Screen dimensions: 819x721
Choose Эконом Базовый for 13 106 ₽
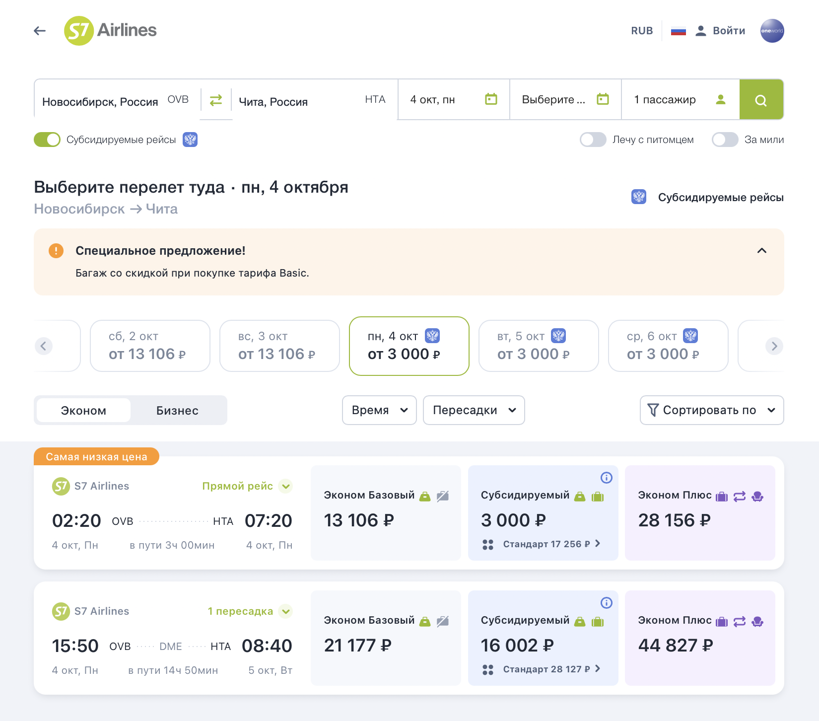click(386, 513)
